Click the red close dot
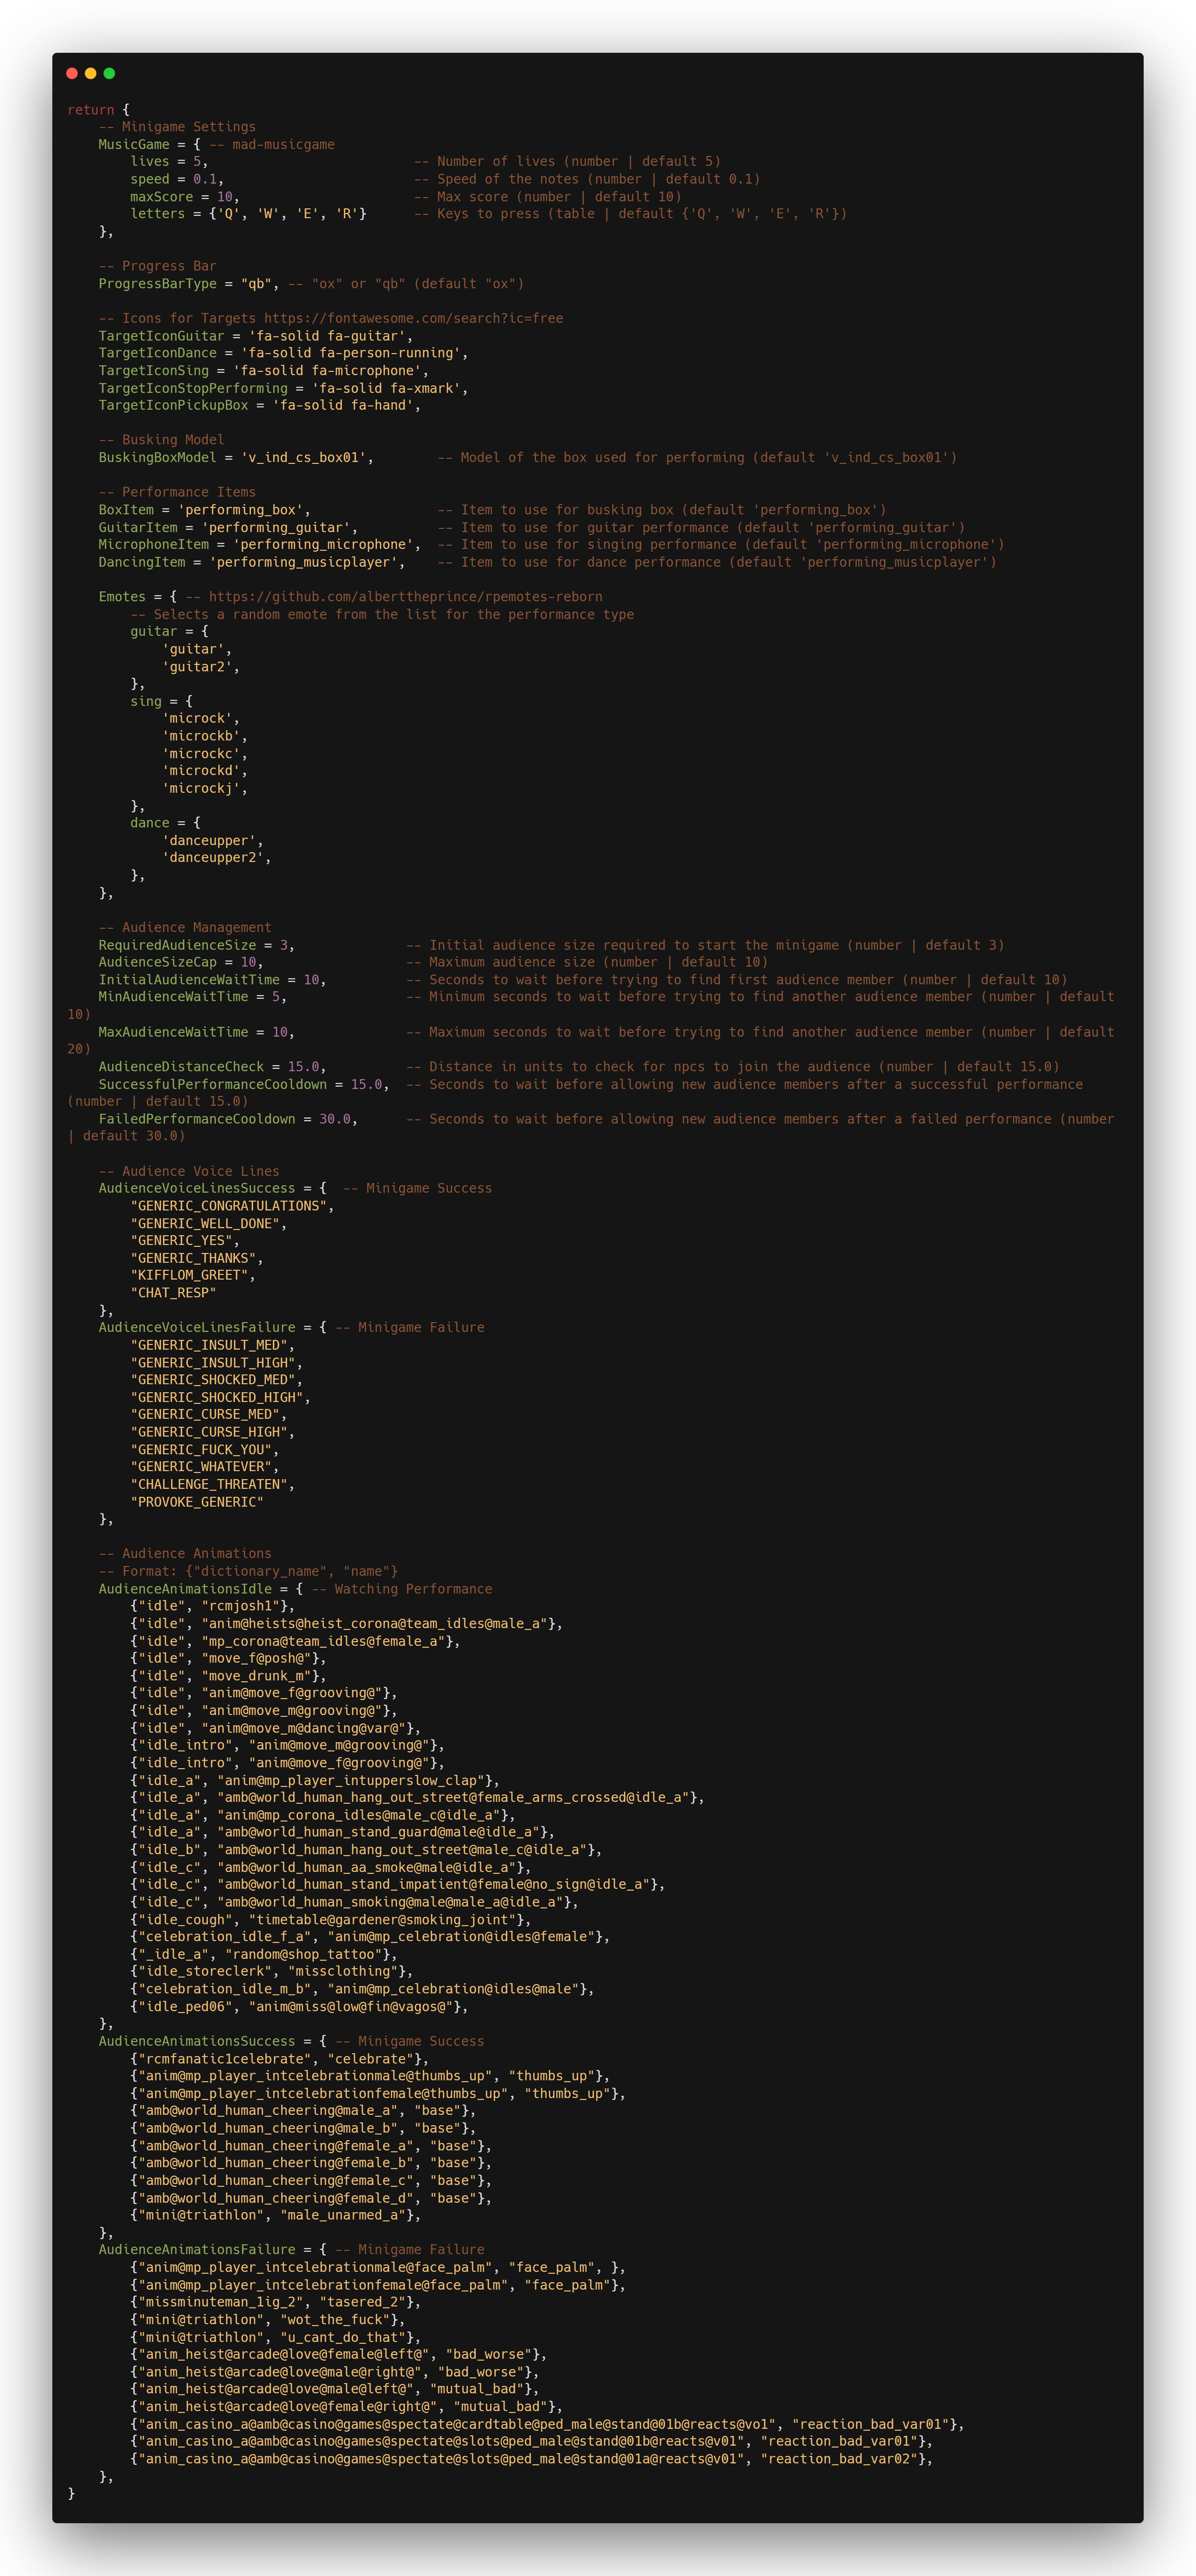 click(72, 73)
